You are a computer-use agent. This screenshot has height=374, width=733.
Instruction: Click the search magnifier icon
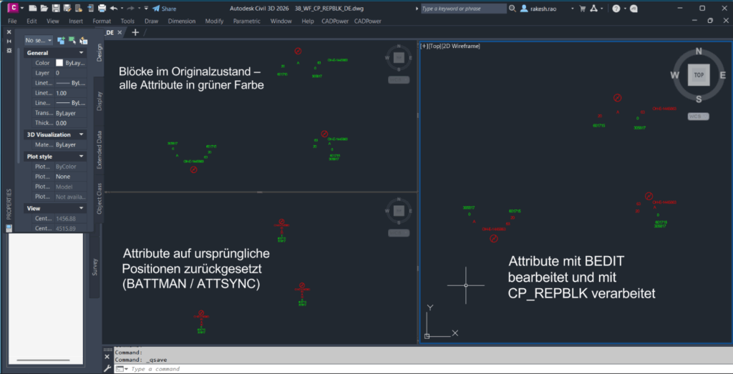514,9
